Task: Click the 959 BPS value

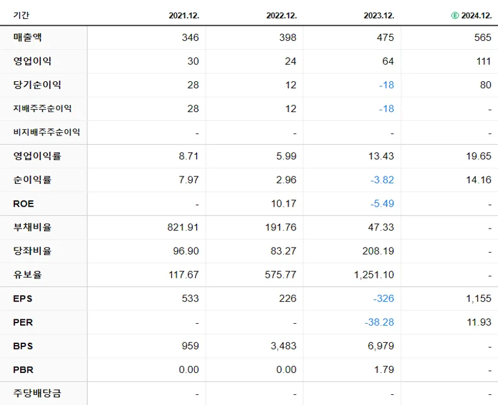Action: [190, 346]
